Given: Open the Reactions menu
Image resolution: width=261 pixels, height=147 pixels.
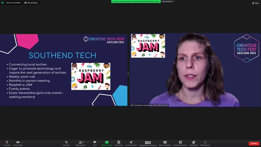Looking at the screenshot, I should coord(193,143).
